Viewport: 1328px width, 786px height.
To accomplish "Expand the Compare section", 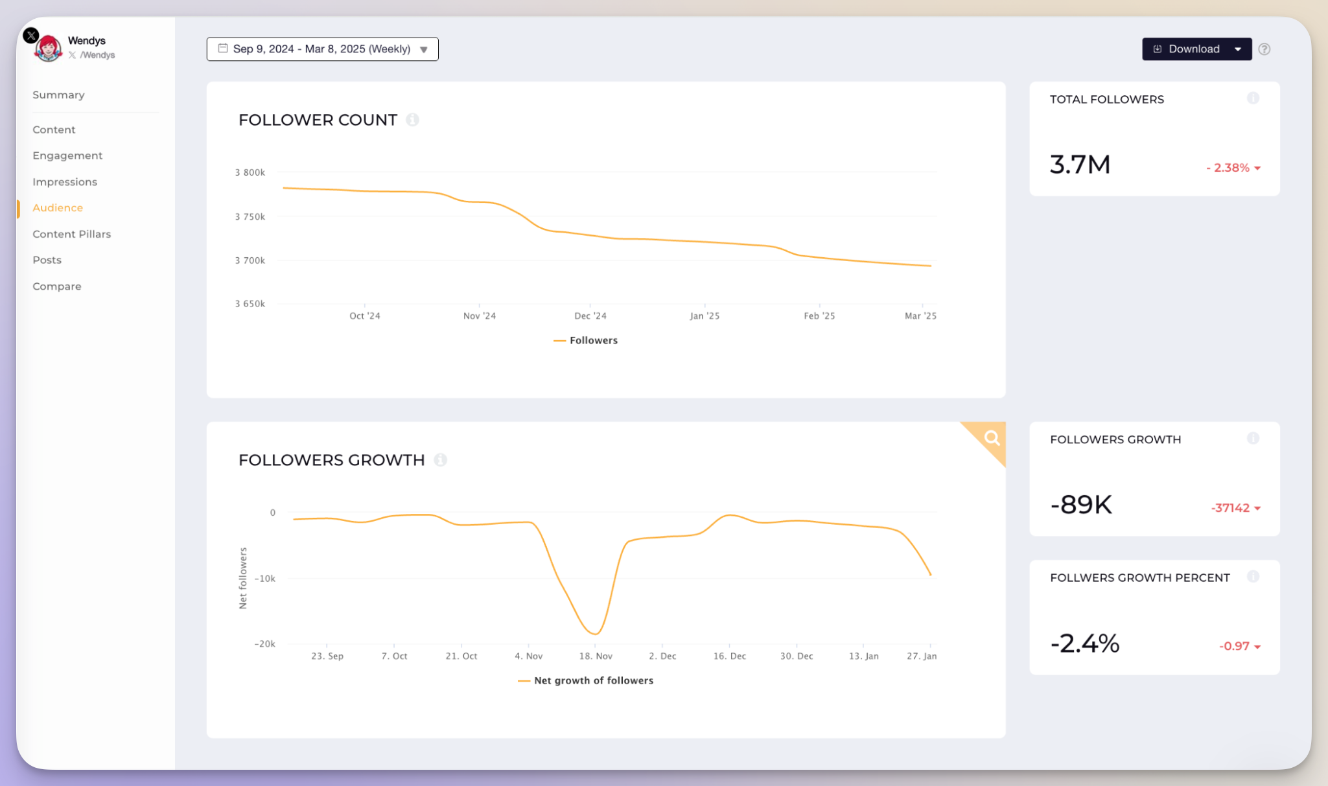I will [x=57, y=285].
